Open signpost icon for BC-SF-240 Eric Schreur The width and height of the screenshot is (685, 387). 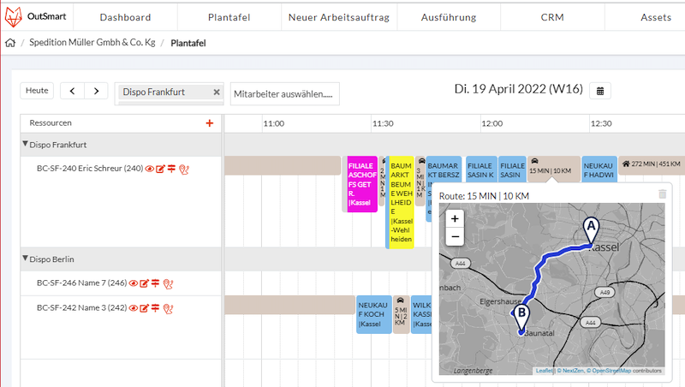[x=171, y=168]
